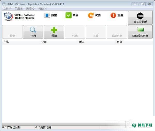Click the disabled 检查 button

pyautogui.click(x=12, y=32)
